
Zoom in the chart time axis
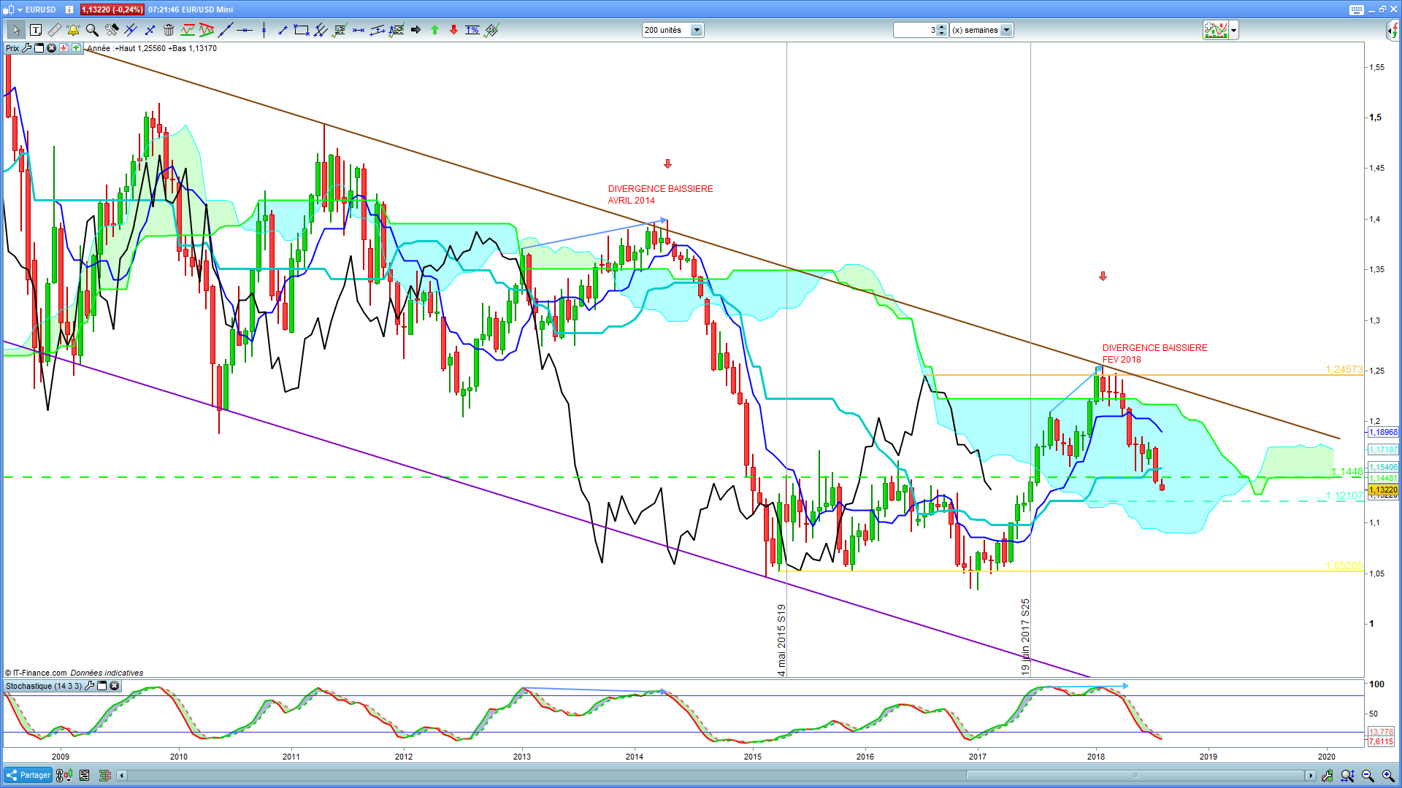pyautogui.click(x=1387, y=776)
